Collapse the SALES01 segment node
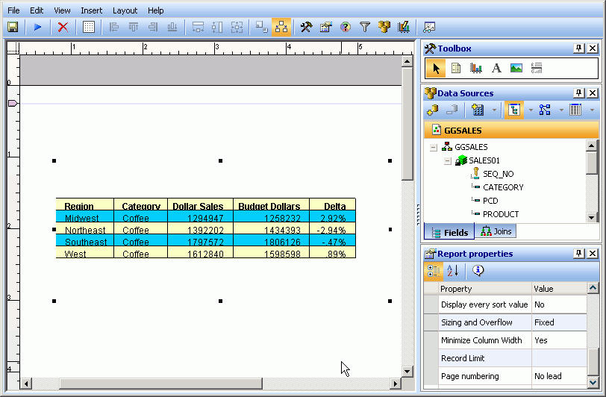Viewport: 606px width, 397px height. [x=448, y=160]
